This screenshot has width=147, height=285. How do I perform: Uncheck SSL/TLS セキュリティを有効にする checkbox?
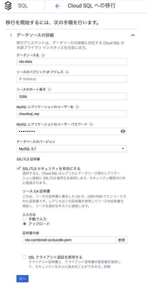tap(19, 168)
